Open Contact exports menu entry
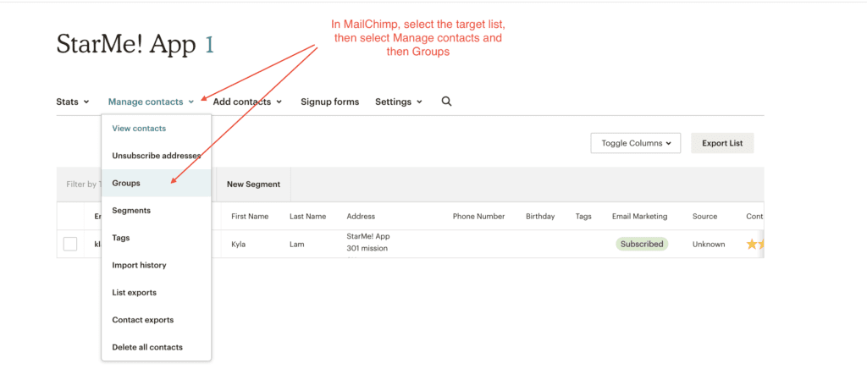 (x=156, y=320)
